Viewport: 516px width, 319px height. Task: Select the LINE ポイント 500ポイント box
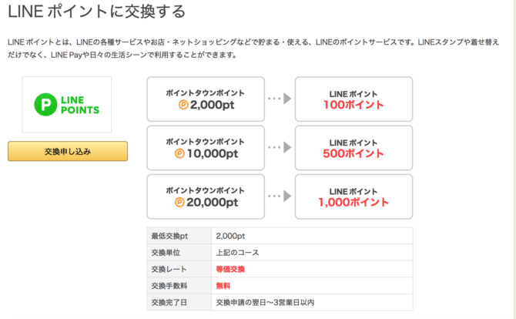353,148
